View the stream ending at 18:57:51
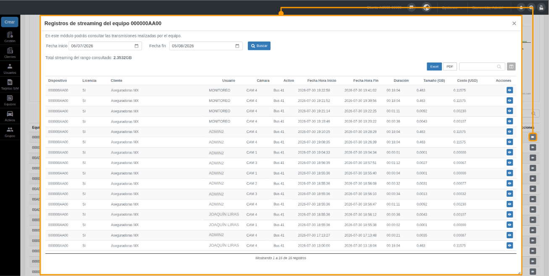Screen dimensions: 549x276 click(x=510, y=163)
